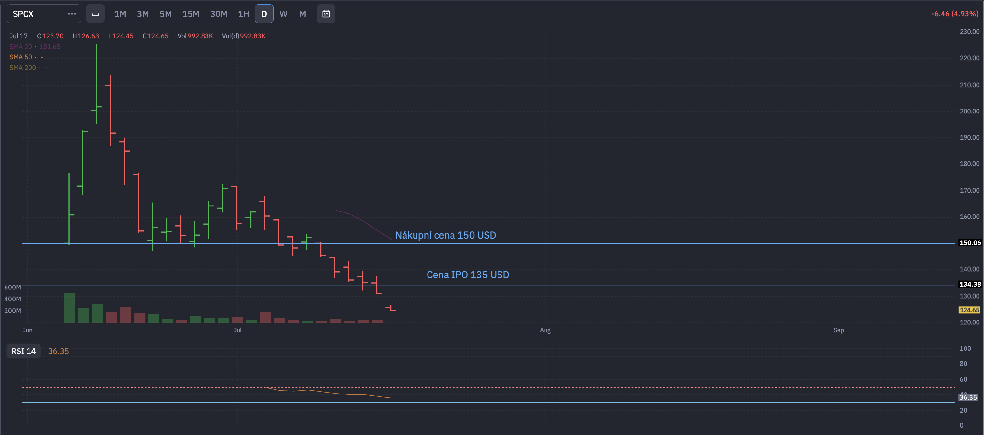Switch to the 1M timeframe
Screen dimensions: 984x435
tap(120, 14)
